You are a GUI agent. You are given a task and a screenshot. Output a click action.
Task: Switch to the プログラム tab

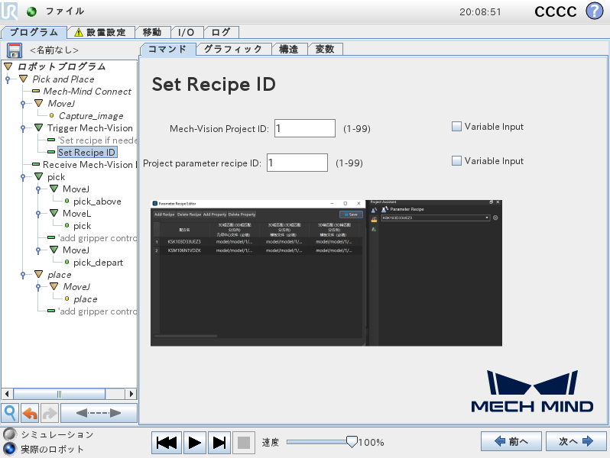pos(34,32)
